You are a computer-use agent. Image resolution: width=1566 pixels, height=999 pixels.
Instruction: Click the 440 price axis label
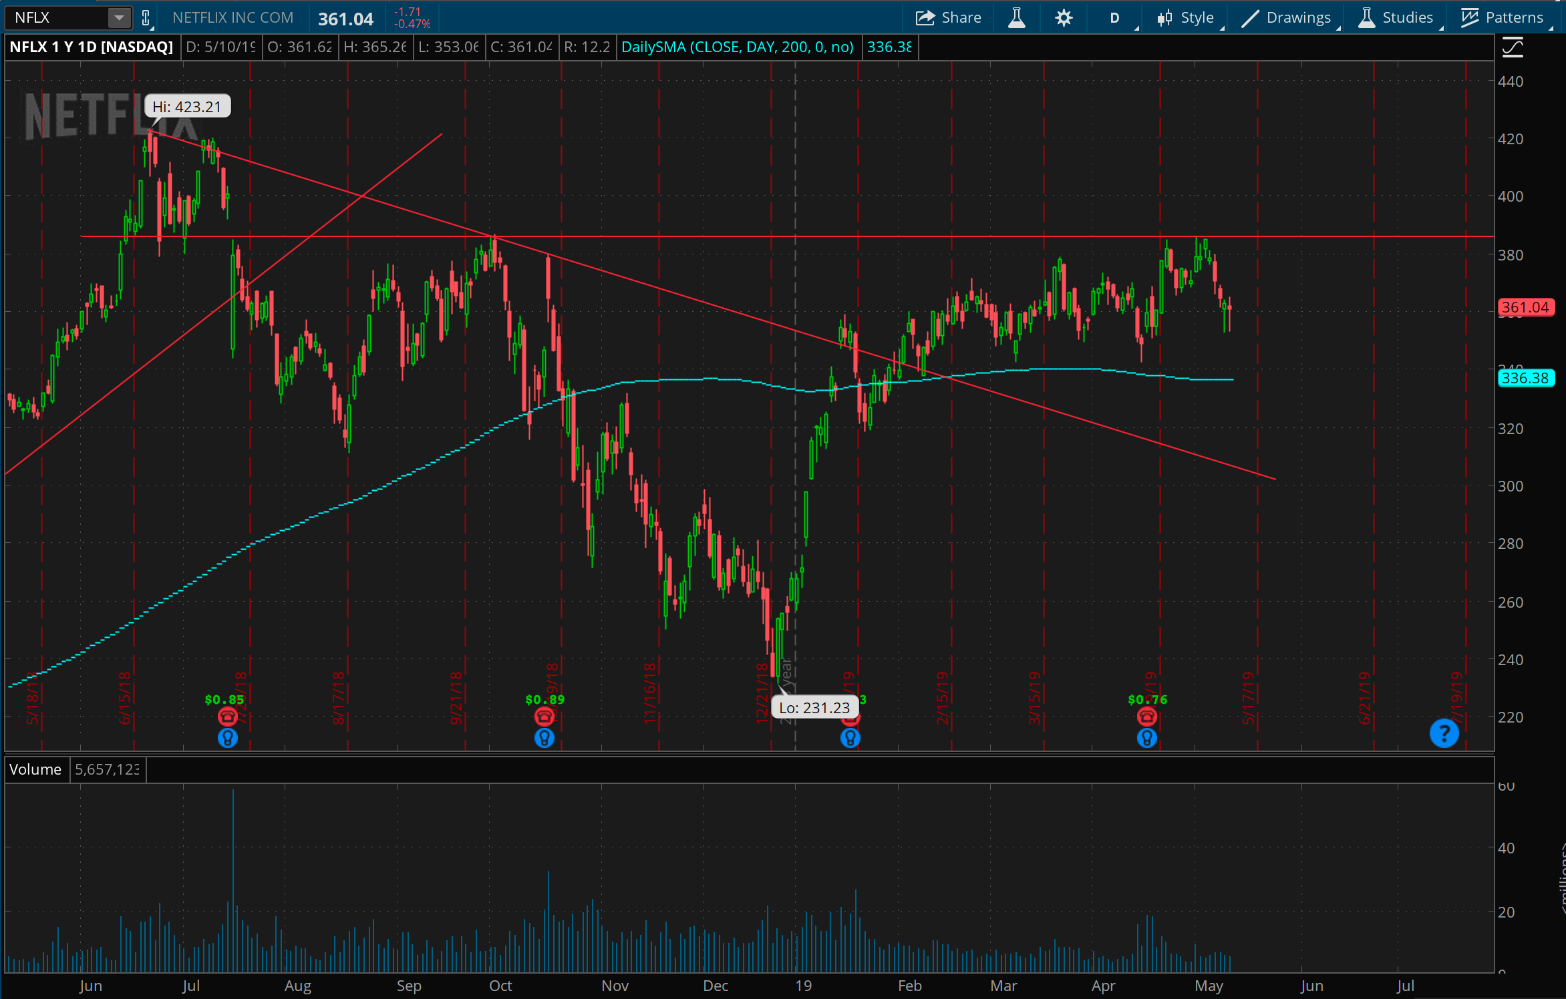click(1511, 81)
